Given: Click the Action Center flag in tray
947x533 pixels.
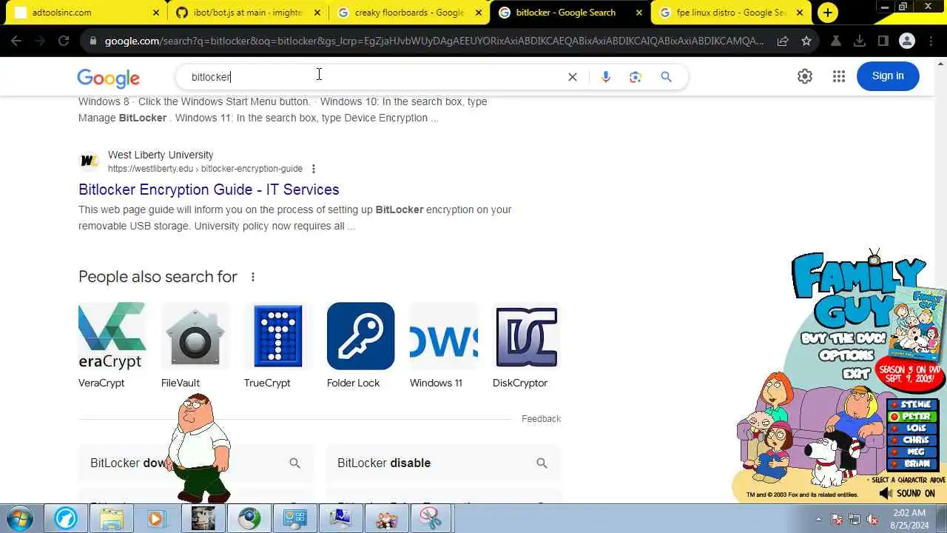Looking at the screenshot, I should tap(838, 520).
